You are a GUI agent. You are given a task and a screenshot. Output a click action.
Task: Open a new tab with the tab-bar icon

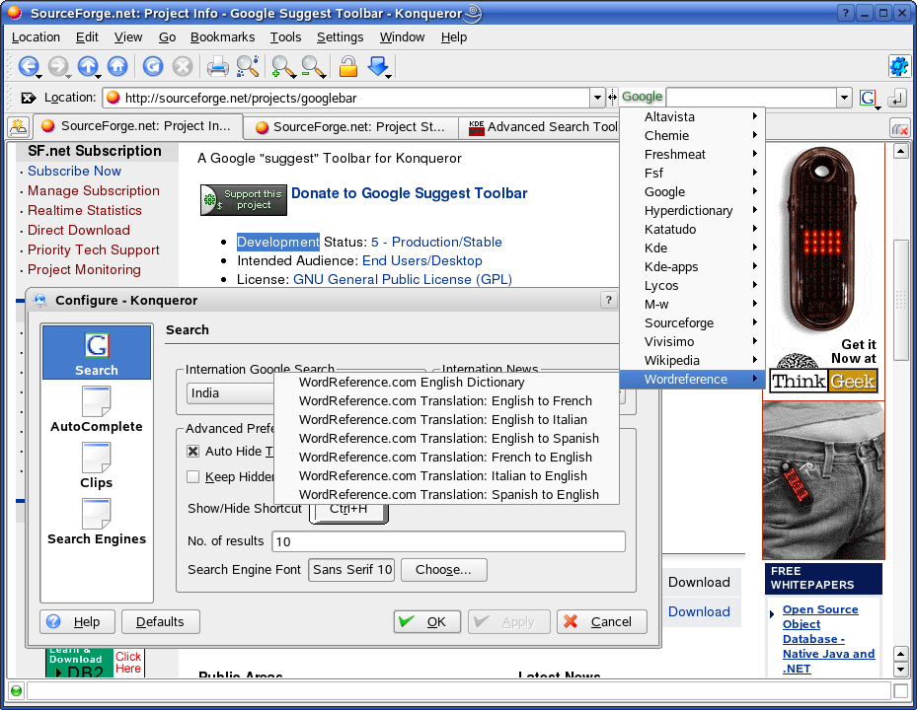pyautogui.click(x=18, y=126)
